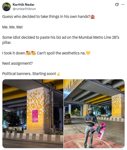Click the "Political banners. Starting soon!" line
The width and height of the screenshot is (127, 150).
pyautogui.click(x=29, y=74)
